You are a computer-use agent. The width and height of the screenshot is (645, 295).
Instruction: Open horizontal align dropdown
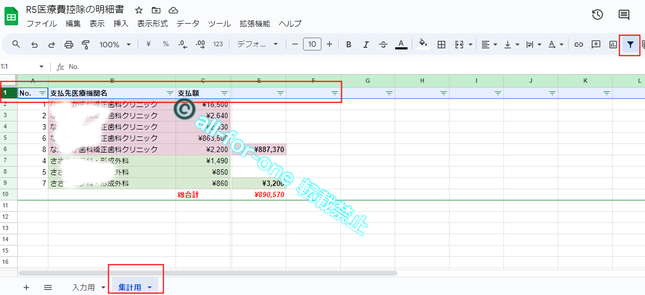point(489,45)
